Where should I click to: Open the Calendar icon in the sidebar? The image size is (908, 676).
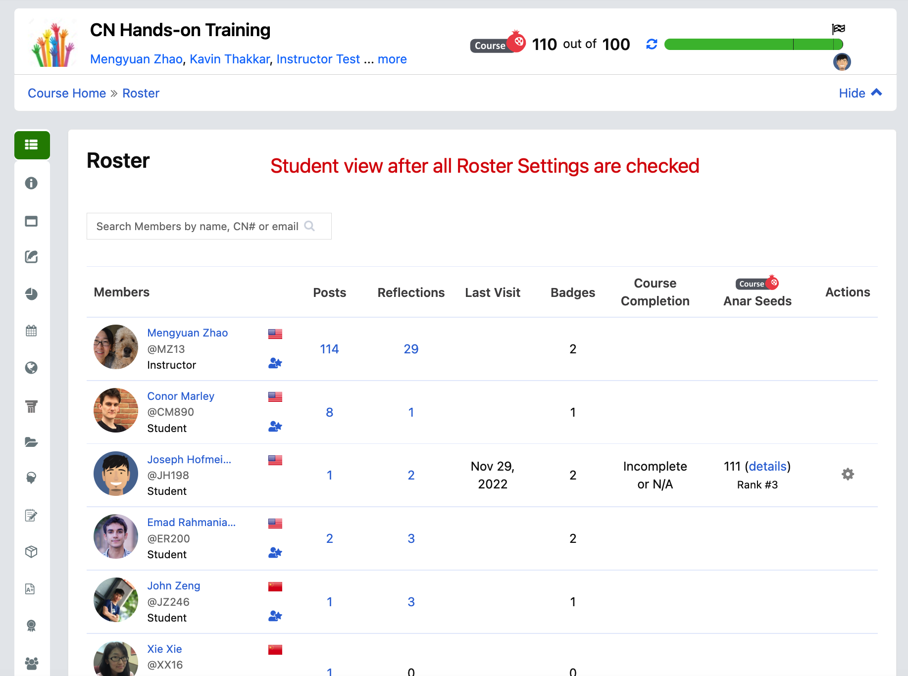pos(31,331)
